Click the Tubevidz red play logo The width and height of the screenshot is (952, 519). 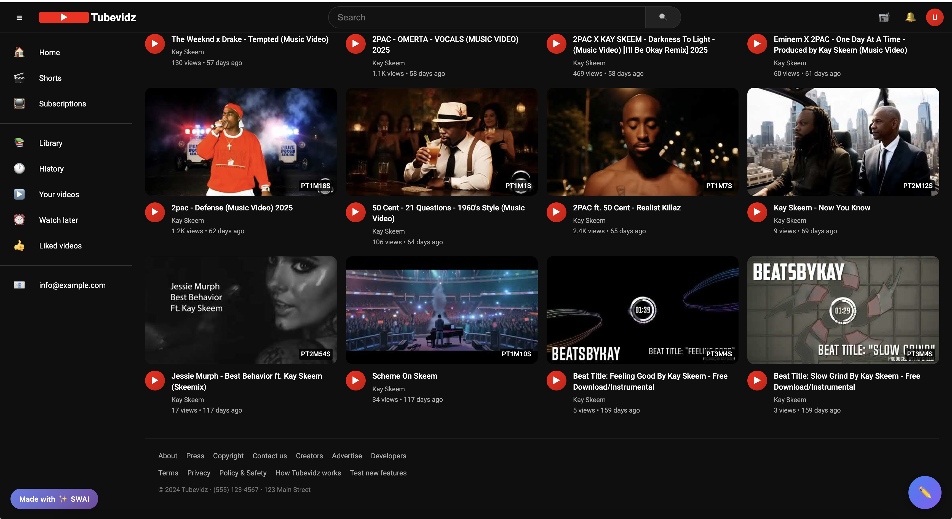click(x=63, y=17)
